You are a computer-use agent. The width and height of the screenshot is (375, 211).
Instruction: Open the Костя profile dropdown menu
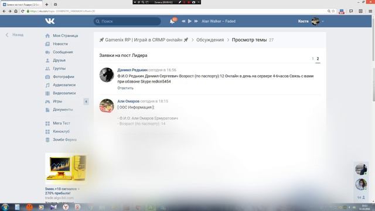coord(311,21)
